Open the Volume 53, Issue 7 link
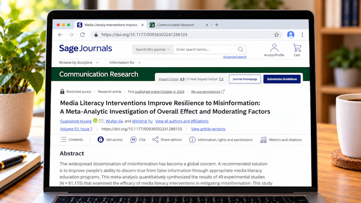 pos(76,129)
